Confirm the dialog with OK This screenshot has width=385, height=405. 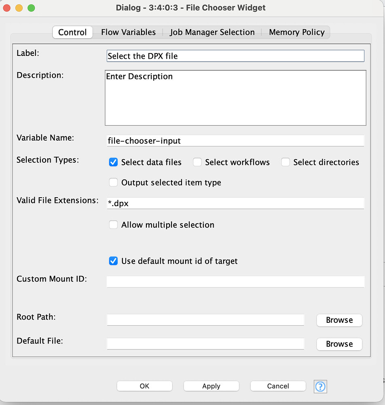point(144,386)
